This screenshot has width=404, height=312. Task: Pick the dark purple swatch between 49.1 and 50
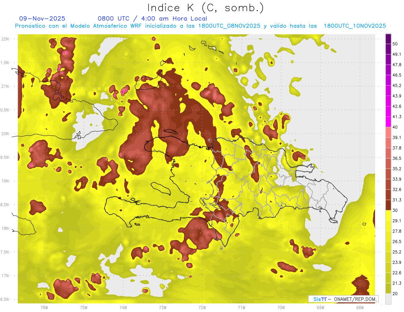(x=388, y=49)
